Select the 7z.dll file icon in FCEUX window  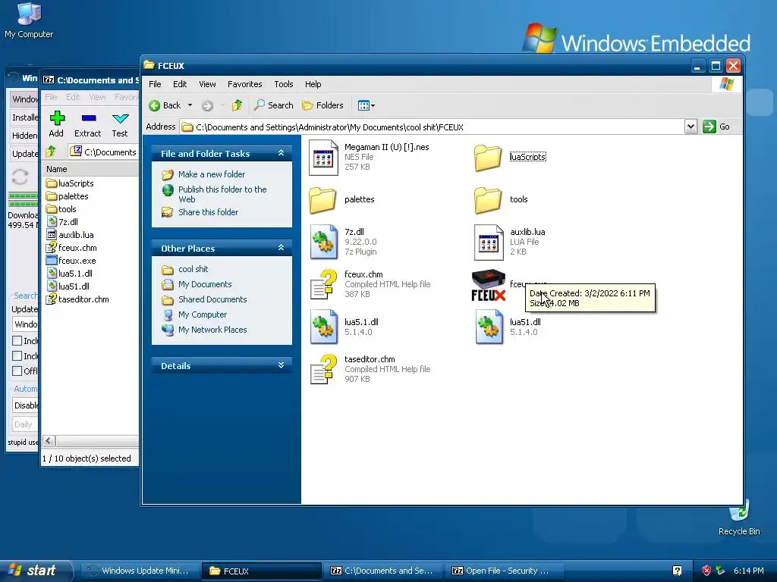tap(323, 242)
